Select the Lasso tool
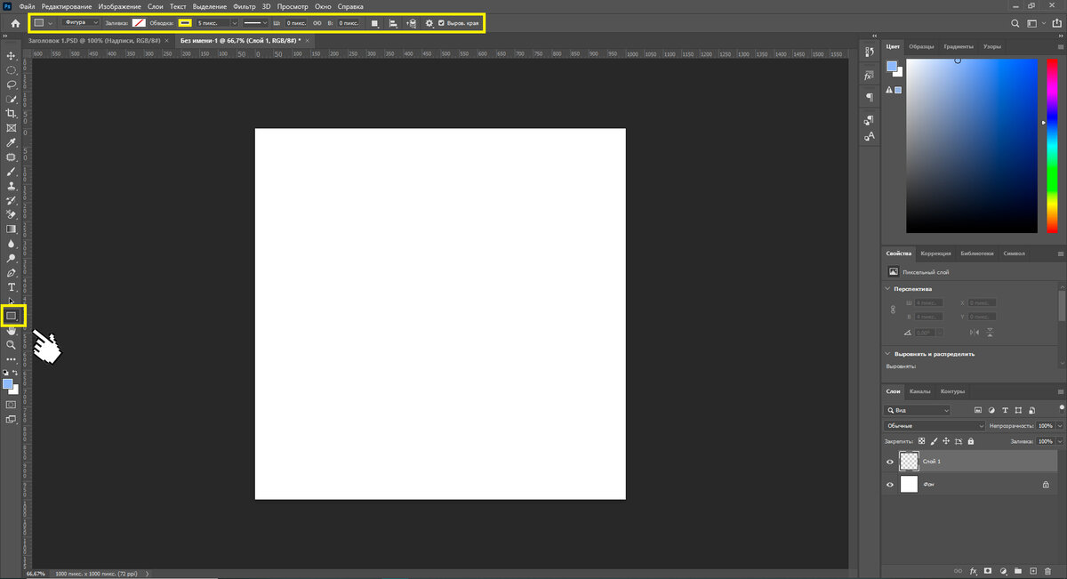 [12, 84]
